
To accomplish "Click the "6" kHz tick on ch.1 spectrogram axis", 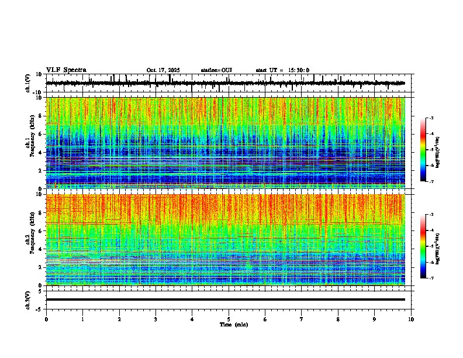I will click(41, 134).
